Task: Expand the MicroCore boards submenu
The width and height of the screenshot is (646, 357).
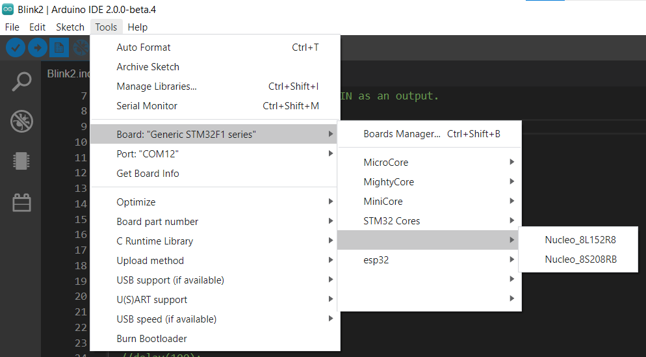Action: [x=430, y=163]
